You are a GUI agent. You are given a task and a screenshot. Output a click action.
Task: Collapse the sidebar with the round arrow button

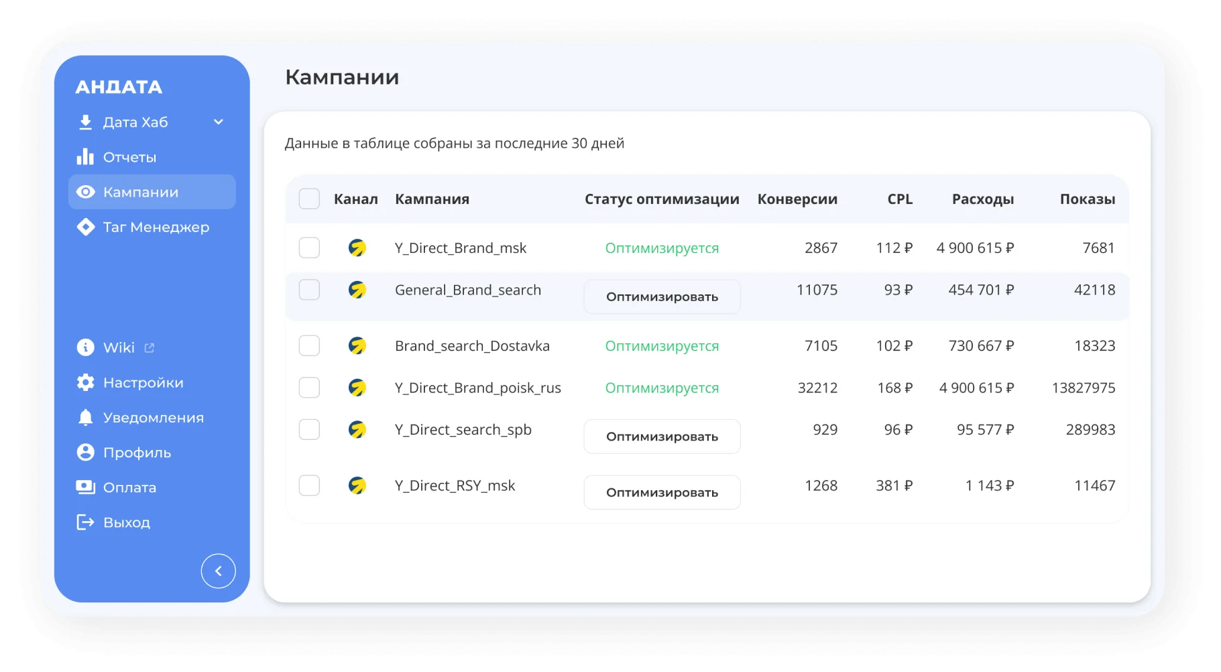point(219,571)
